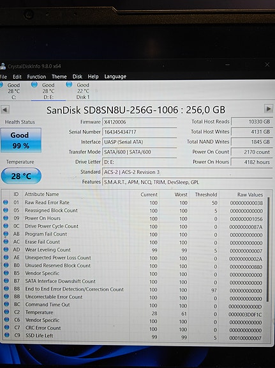This screenshot has width=275, height=368.
Task: Open the Theme menu
Action: point(59,77)
